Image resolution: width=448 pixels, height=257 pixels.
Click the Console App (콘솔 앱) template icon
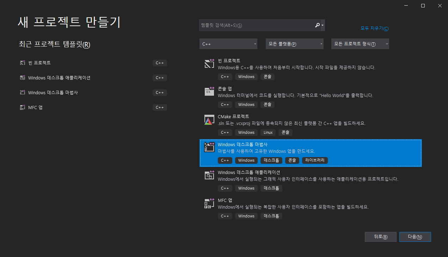click(209, 91)
